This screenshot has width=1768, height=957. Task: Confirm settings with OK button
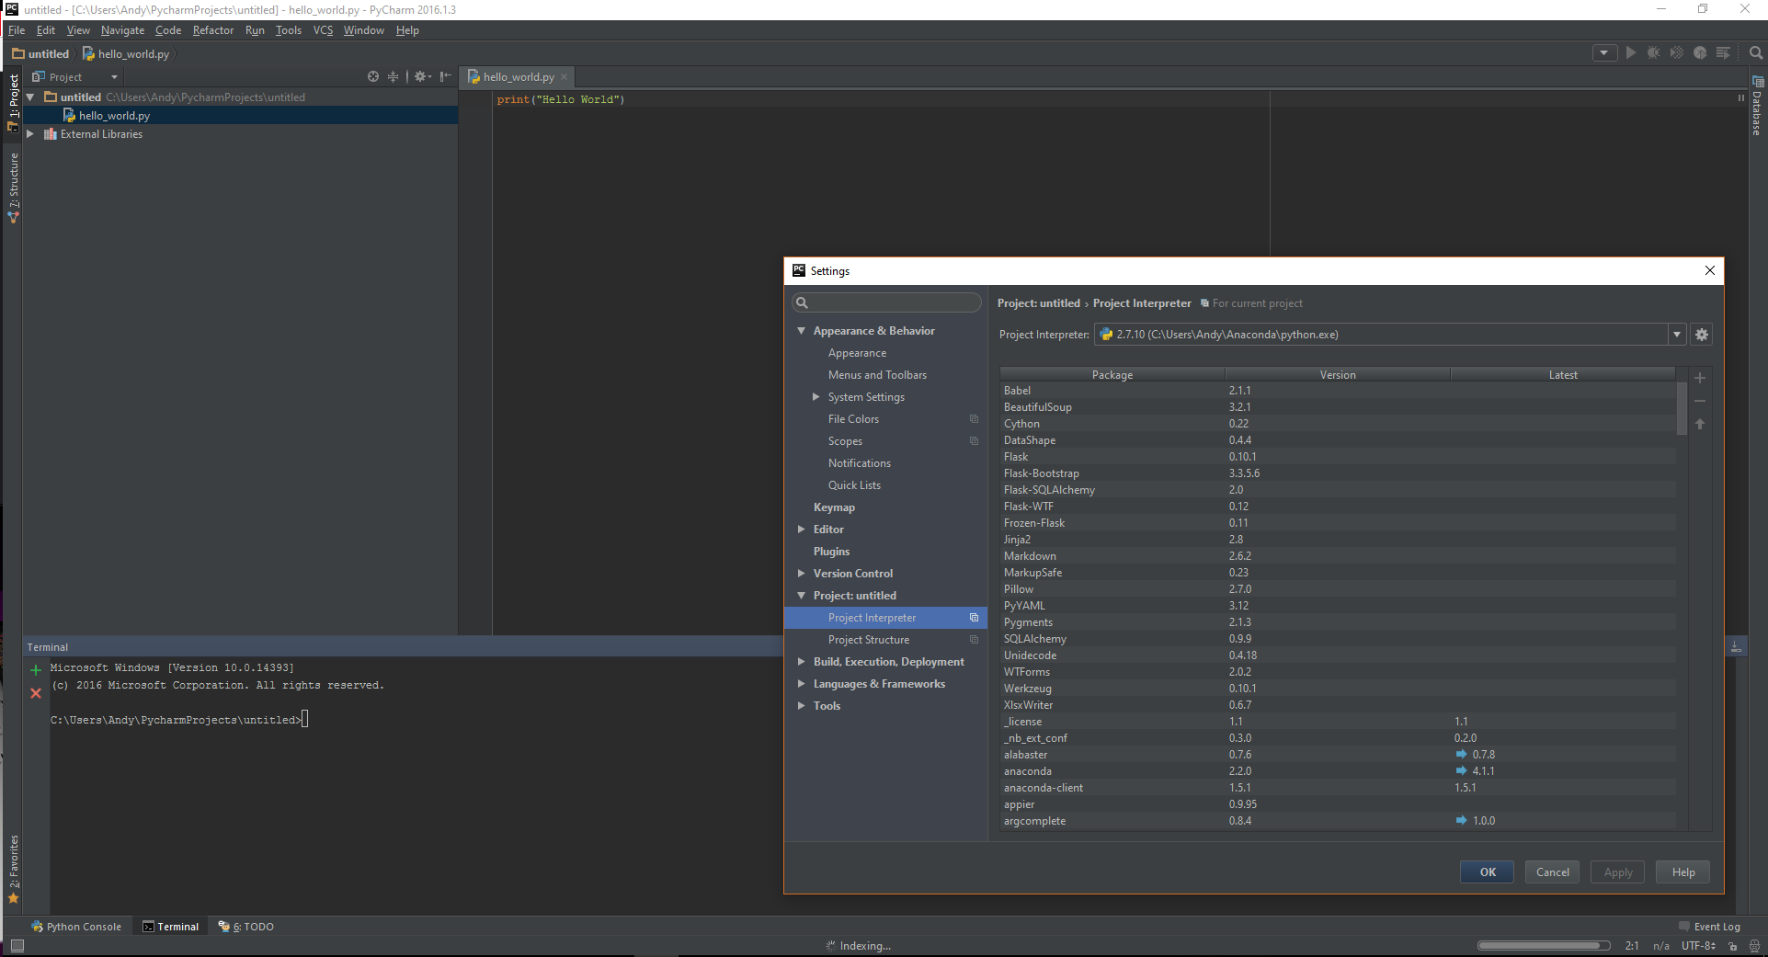point(1488,872)
